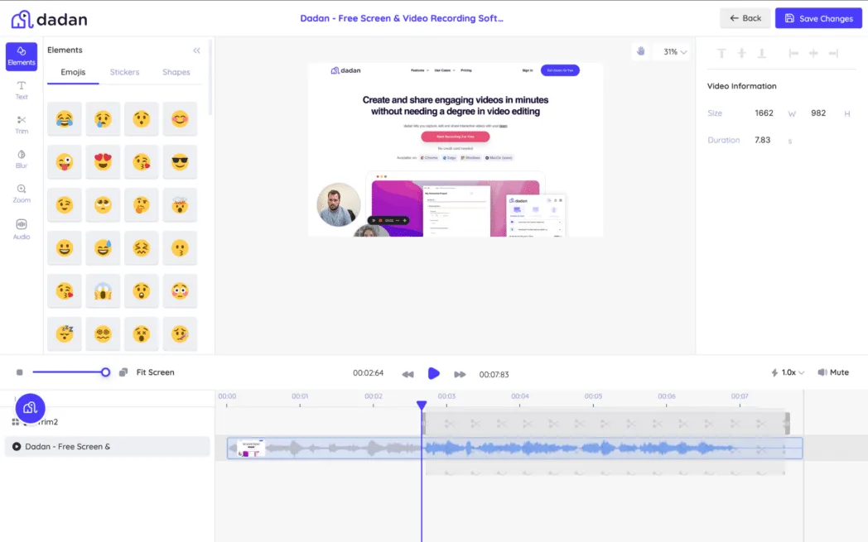Adjust the timeline zoom slider

105,372
